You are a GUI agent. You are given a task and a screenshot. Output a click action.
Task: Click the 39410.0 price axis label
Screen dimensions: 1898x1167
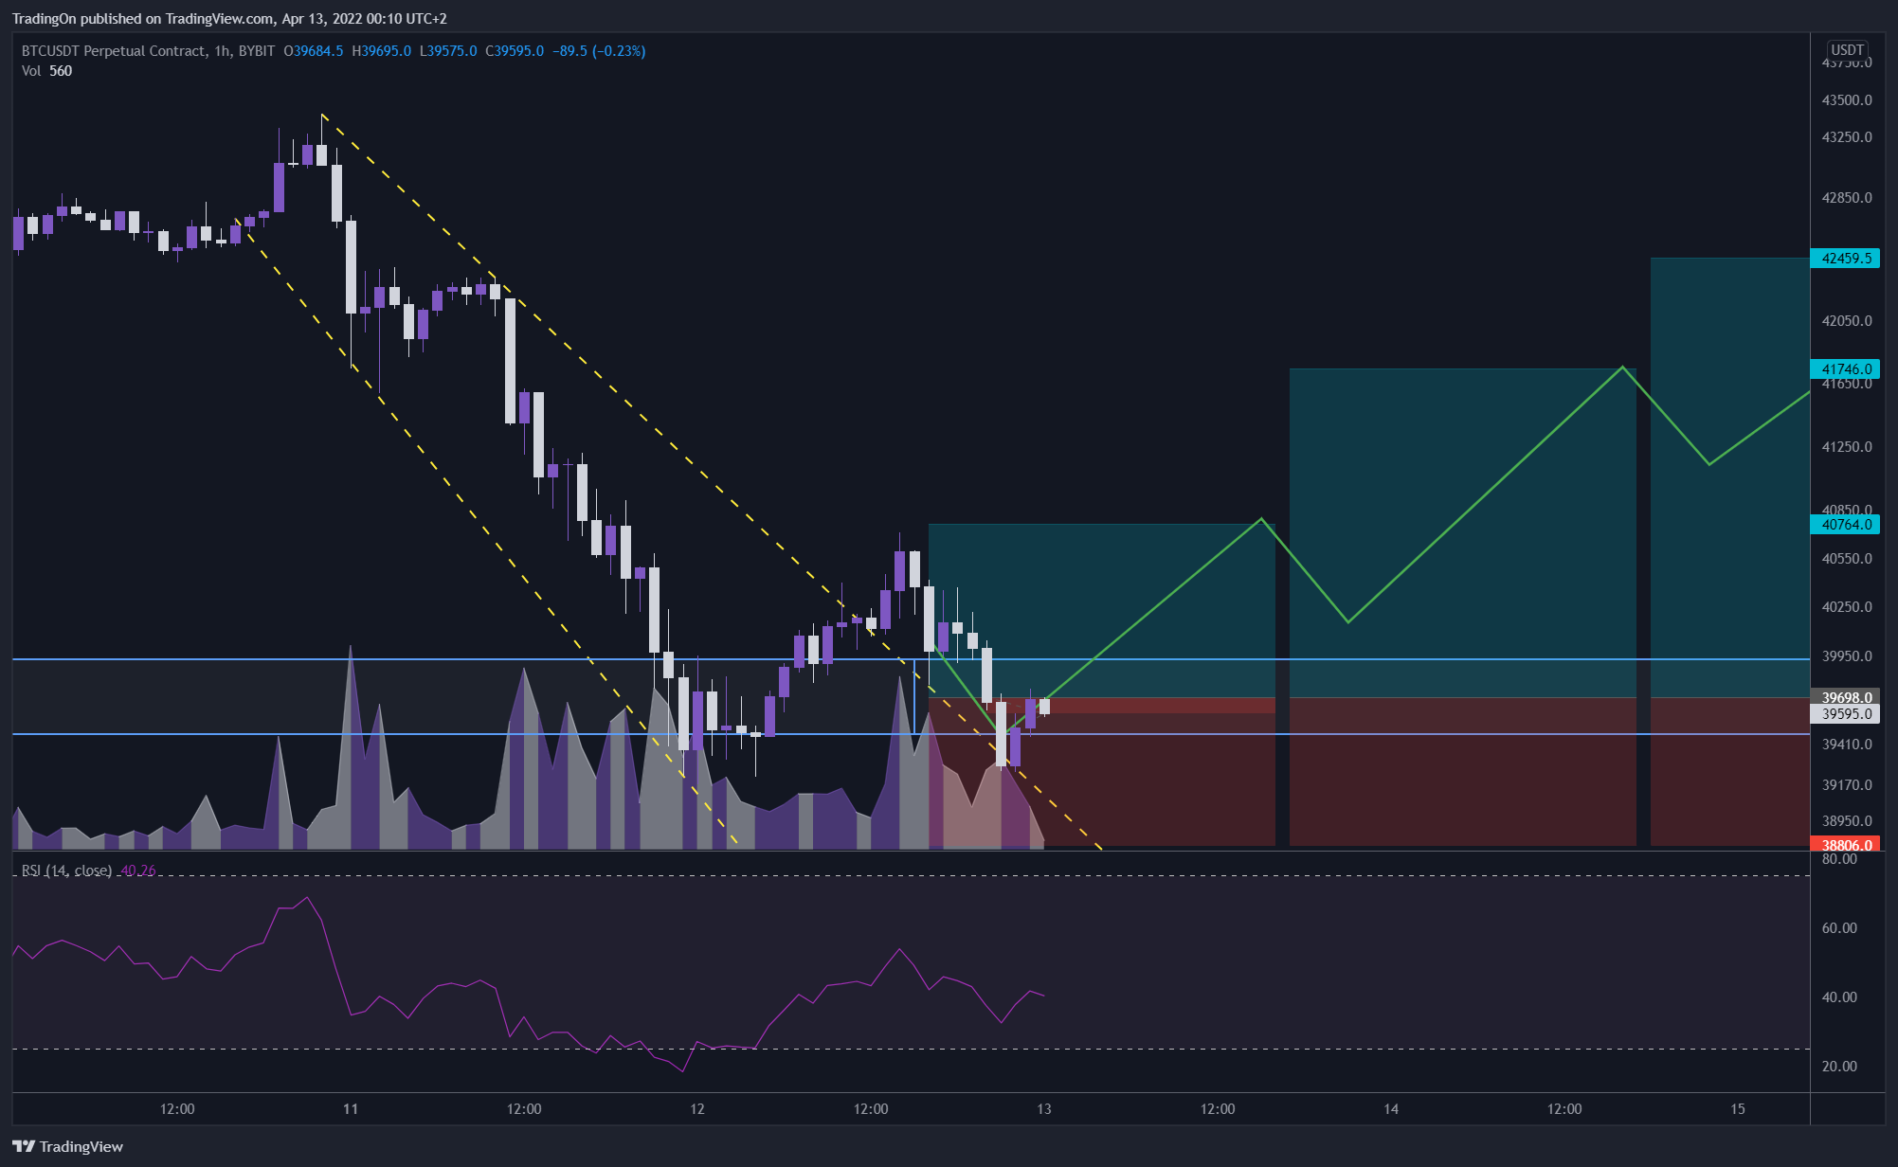click(1847, 745)
